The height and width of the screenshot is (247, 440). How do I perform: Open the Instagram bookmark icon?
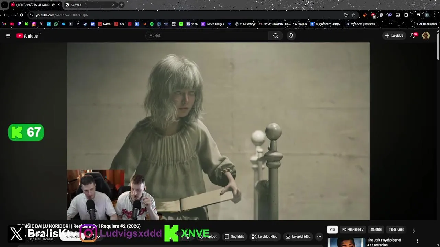34,24
